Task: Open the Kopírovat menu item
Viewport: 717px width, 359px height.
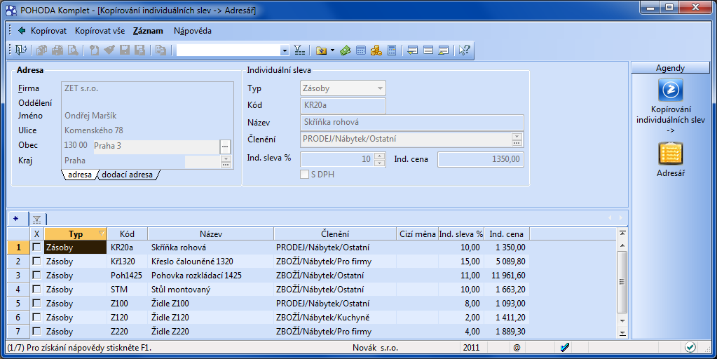Action: coord(48,31)
